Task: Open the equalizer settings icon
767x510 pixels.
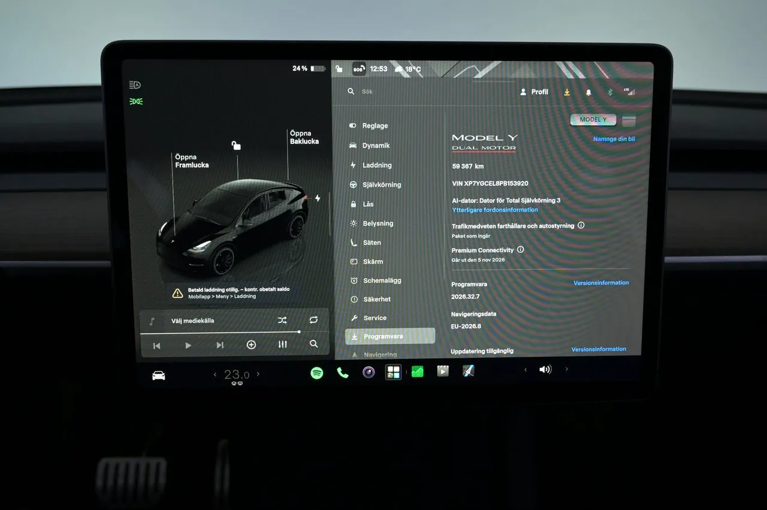Action: pos(283,344)
